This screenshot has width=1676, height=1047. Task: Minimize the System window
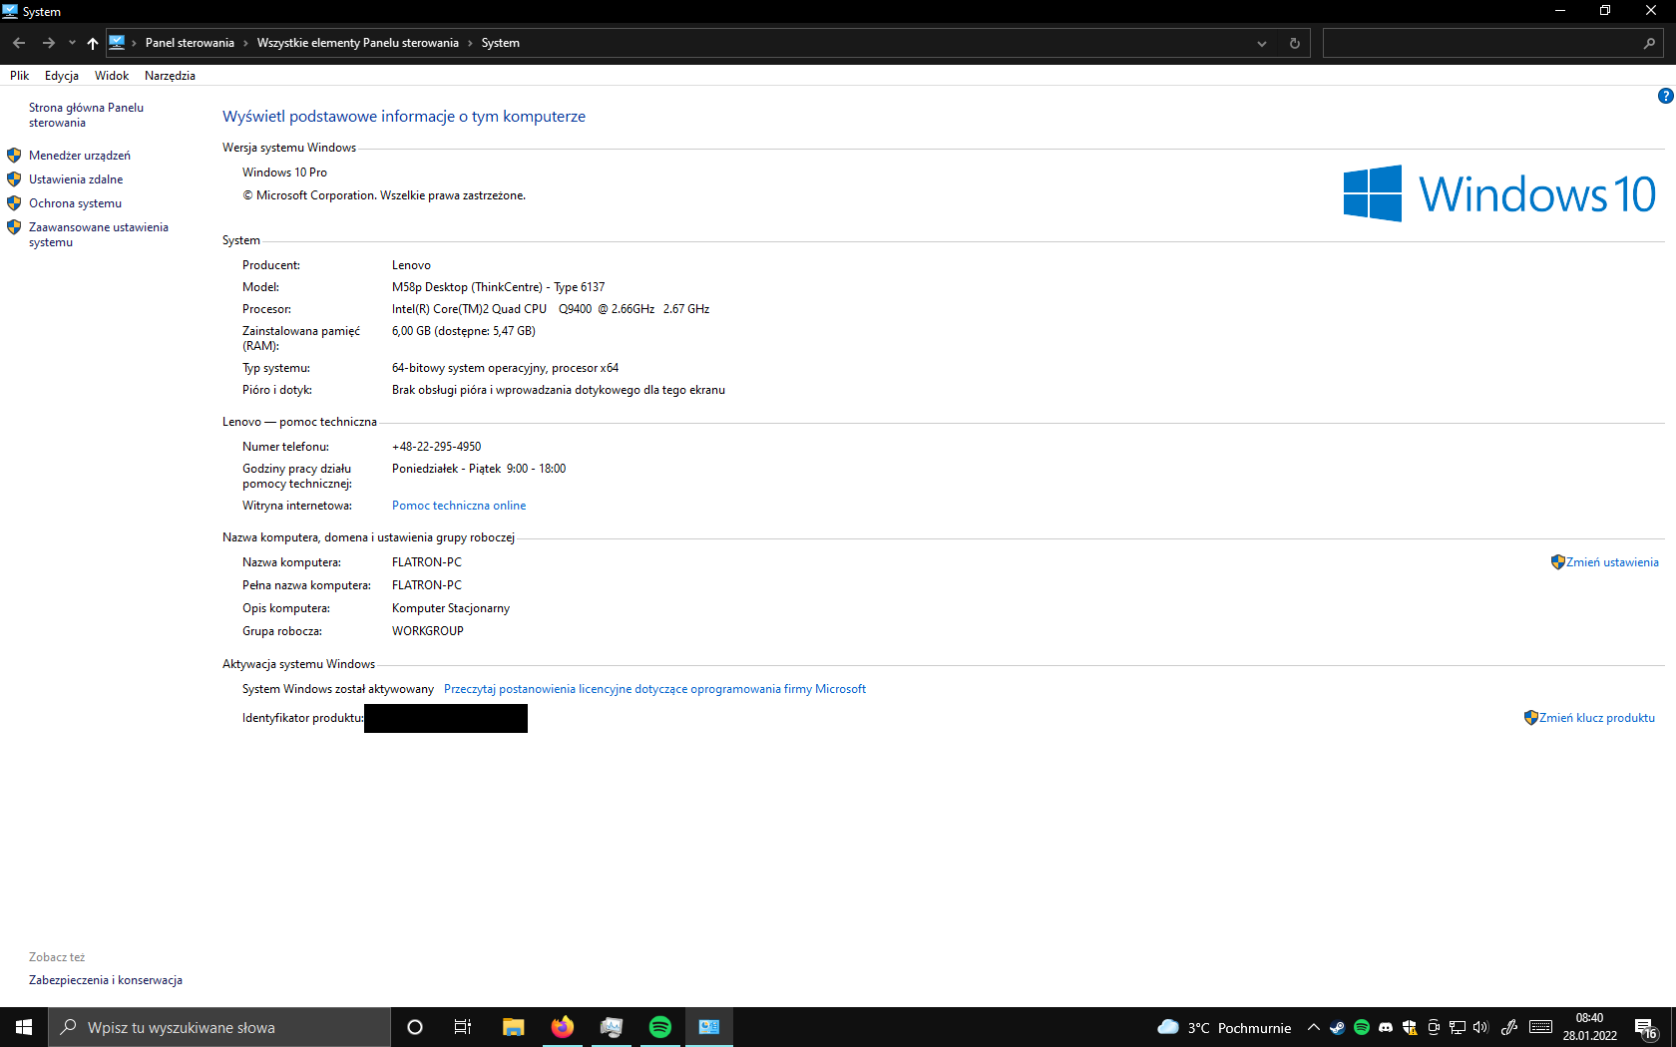point(1560,11)
